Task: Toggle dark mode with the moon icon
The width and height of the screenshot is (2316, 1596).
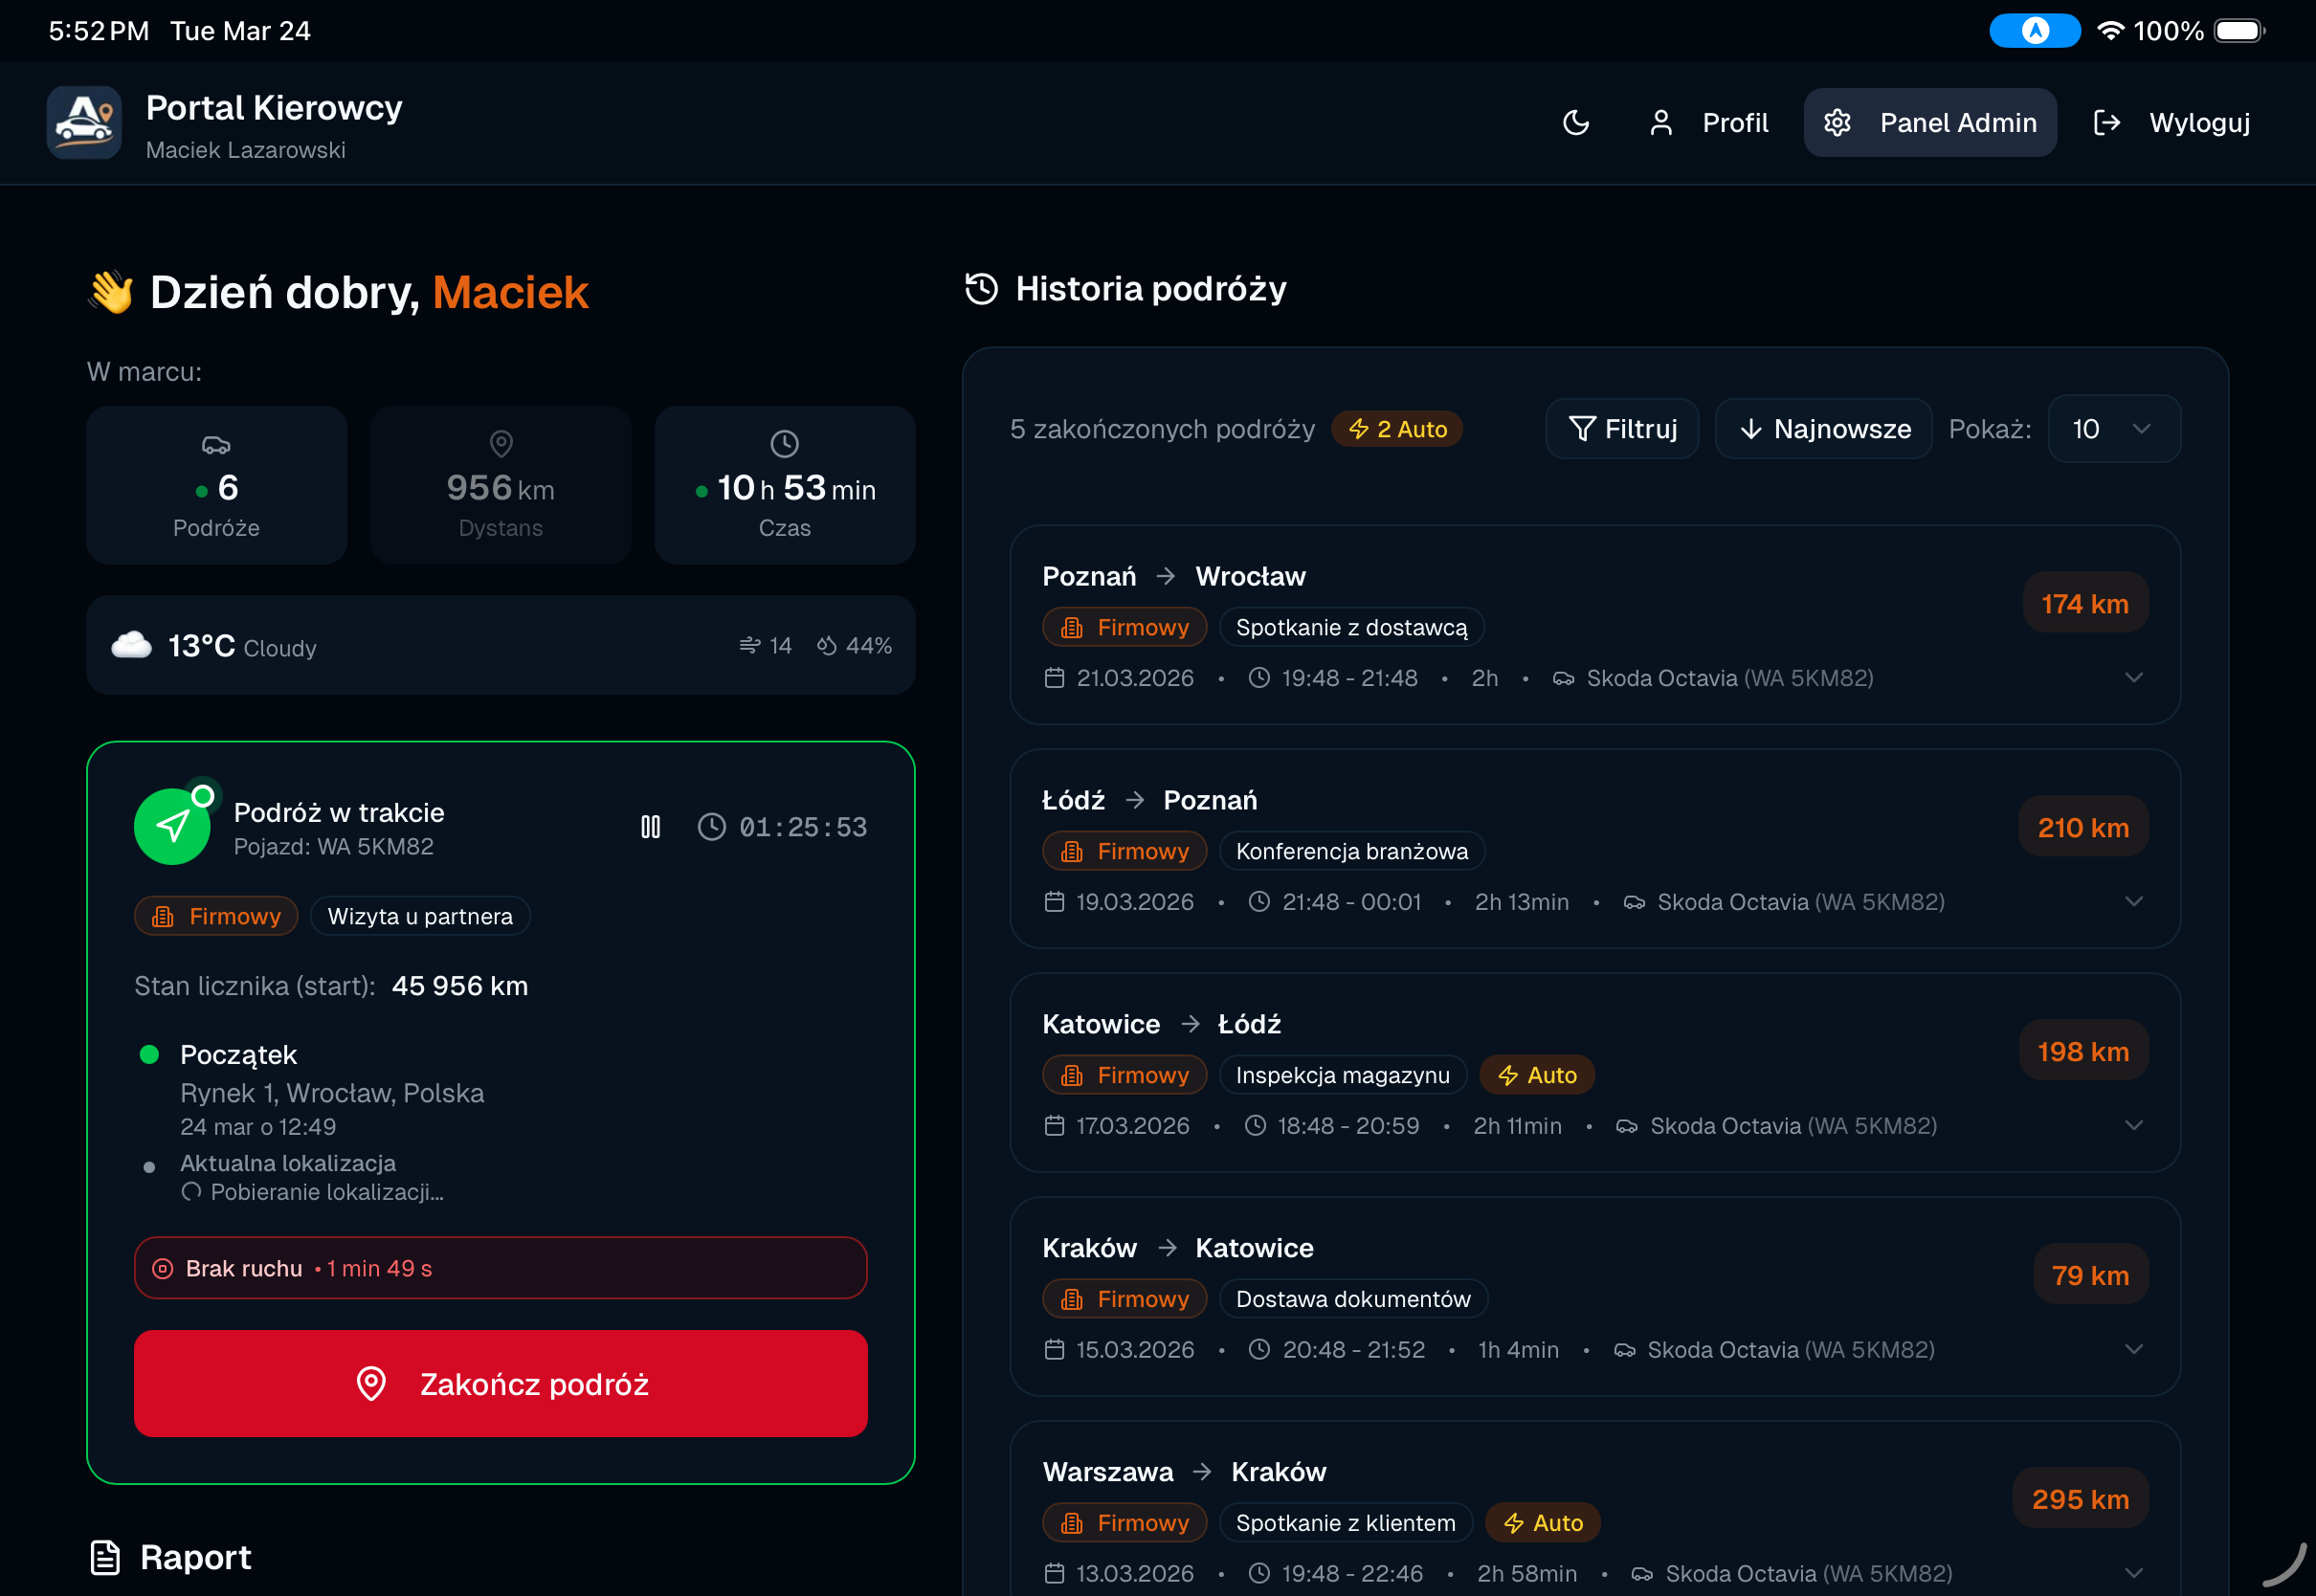Action: pos(1576,122)
